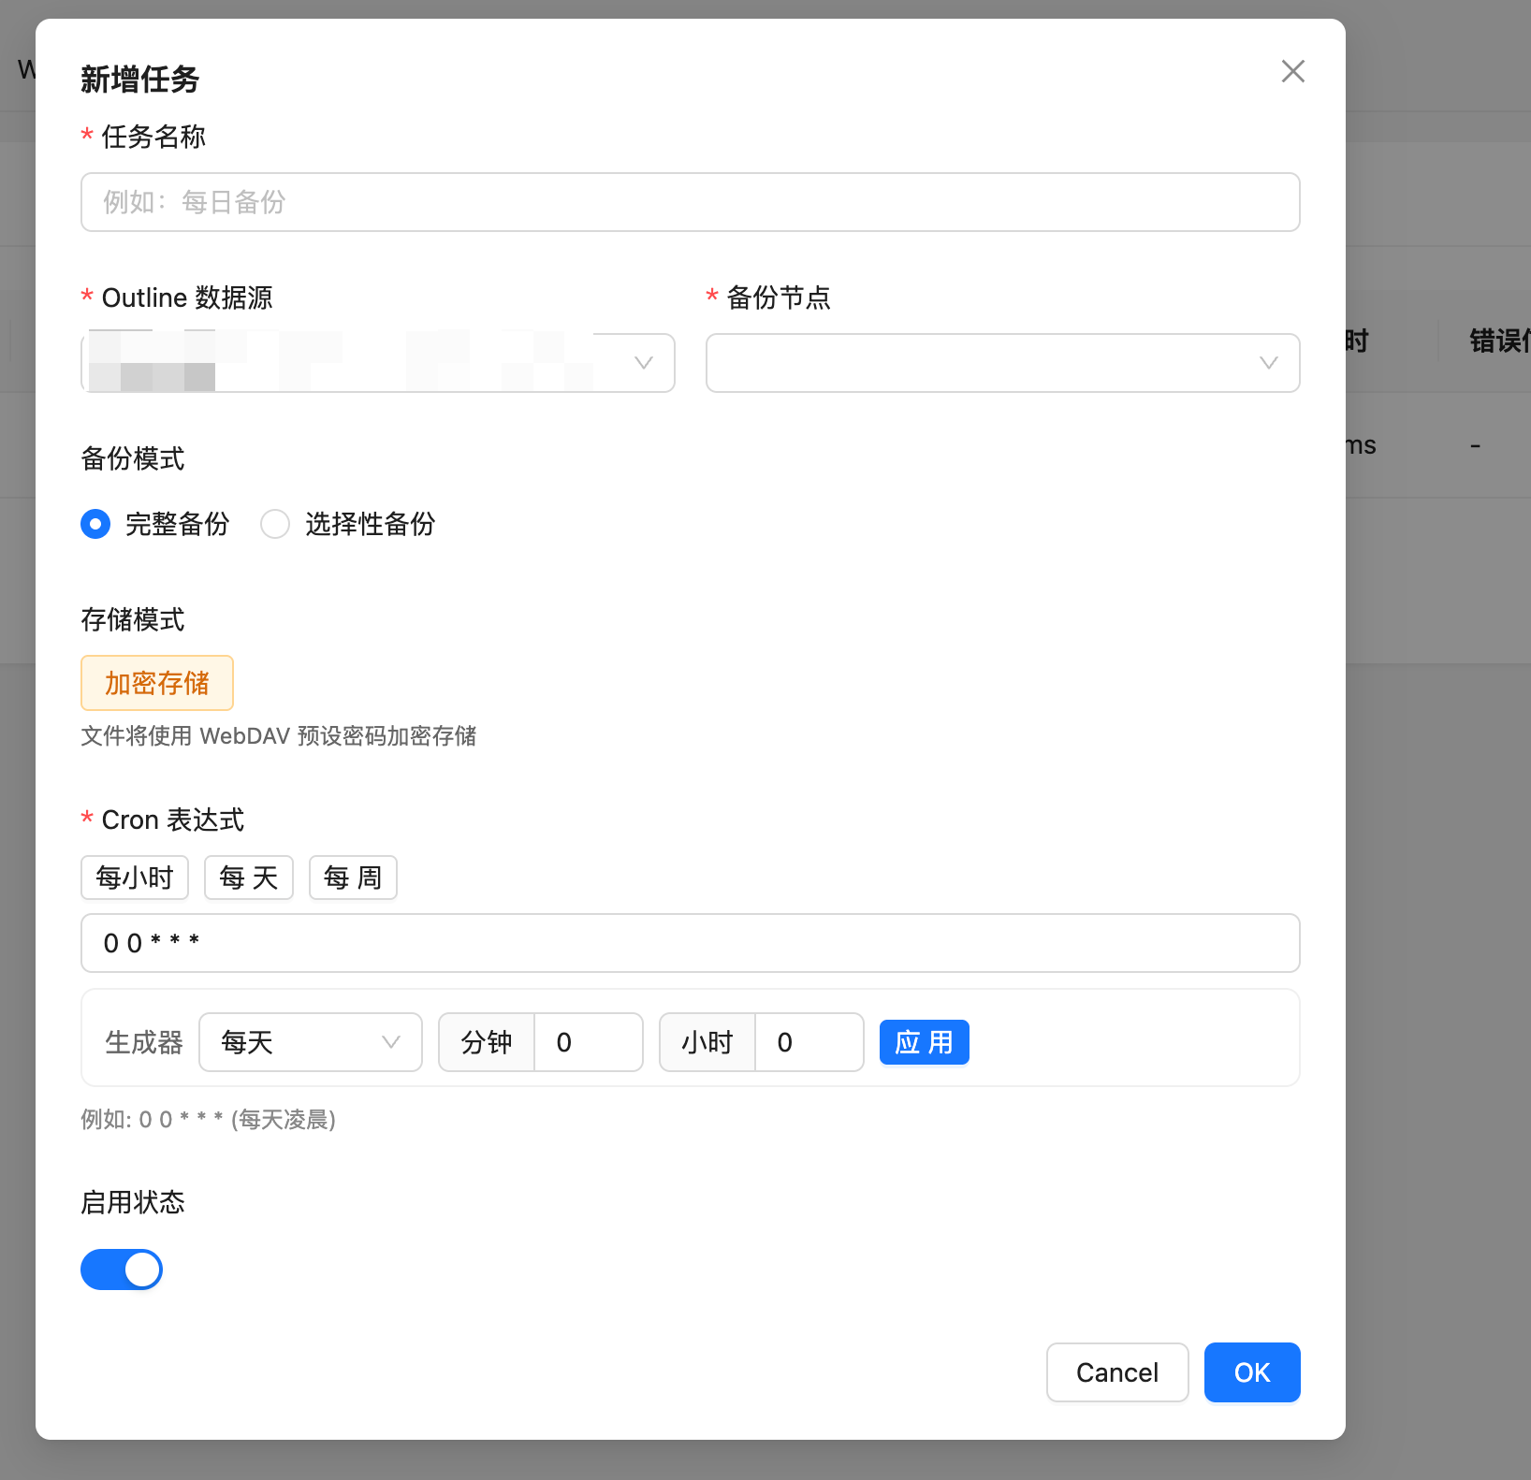
Task: Select the 选择性备份 radio button
Action: [x=275, y=524]
